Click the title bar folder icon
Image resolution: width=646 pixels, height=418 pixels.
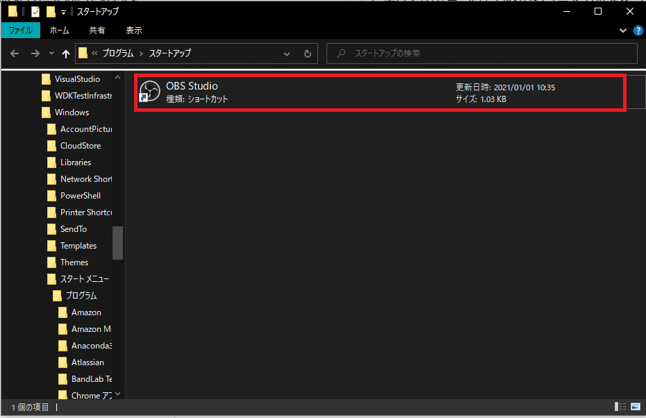(x=13, y=12)
